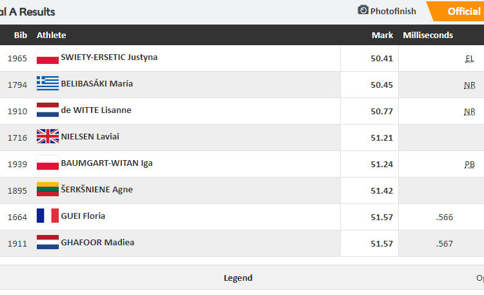Open the Official results tab
Viewport: 484px width, 295px height.
click(463, 11)
